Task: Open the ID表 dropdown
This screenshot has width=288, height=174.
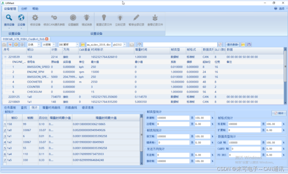Action: [x=39, y=45]
